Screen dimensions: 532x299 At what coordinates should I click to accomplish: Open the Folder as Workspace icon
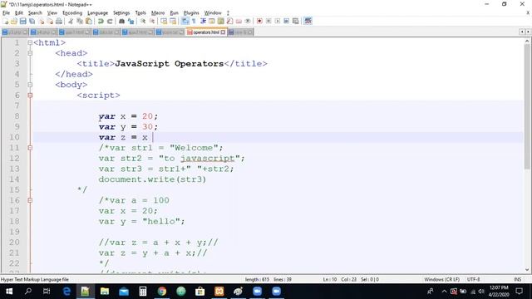point(239,21)
